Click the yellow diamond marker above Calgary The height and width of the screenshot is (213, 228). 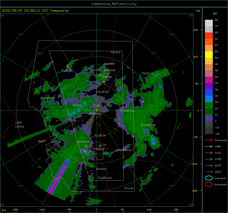pos(100,146)
